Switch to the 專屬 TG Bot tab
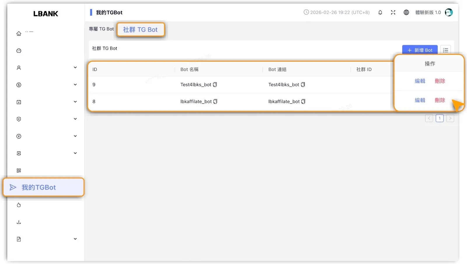Image resolution: width=467 pixels, height=264 pixels. [x=101, y=29]
